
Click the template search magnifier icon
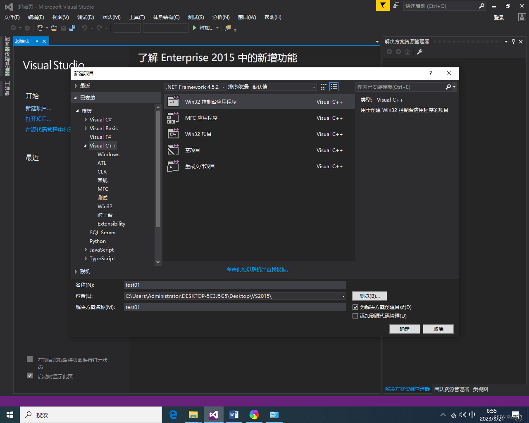tap(448, 87)
